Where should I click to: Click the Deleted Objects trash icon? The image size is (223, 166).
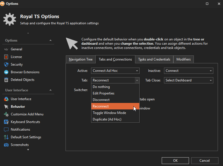(x=6, y=80)
